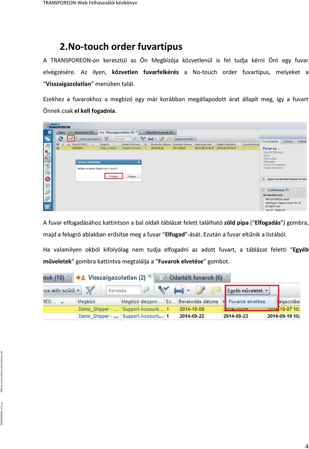Click the paperclip attachments icon in the sidebar
309x449 pixels.
pos(48,199)
